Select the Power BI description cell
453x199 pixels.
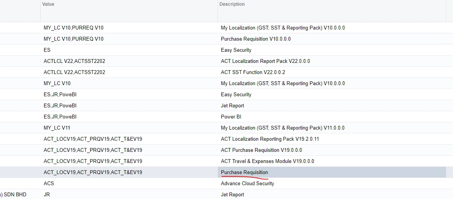coord(332,117)
